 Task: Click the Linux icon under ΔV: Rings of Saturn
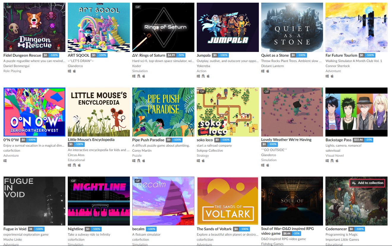139,76
